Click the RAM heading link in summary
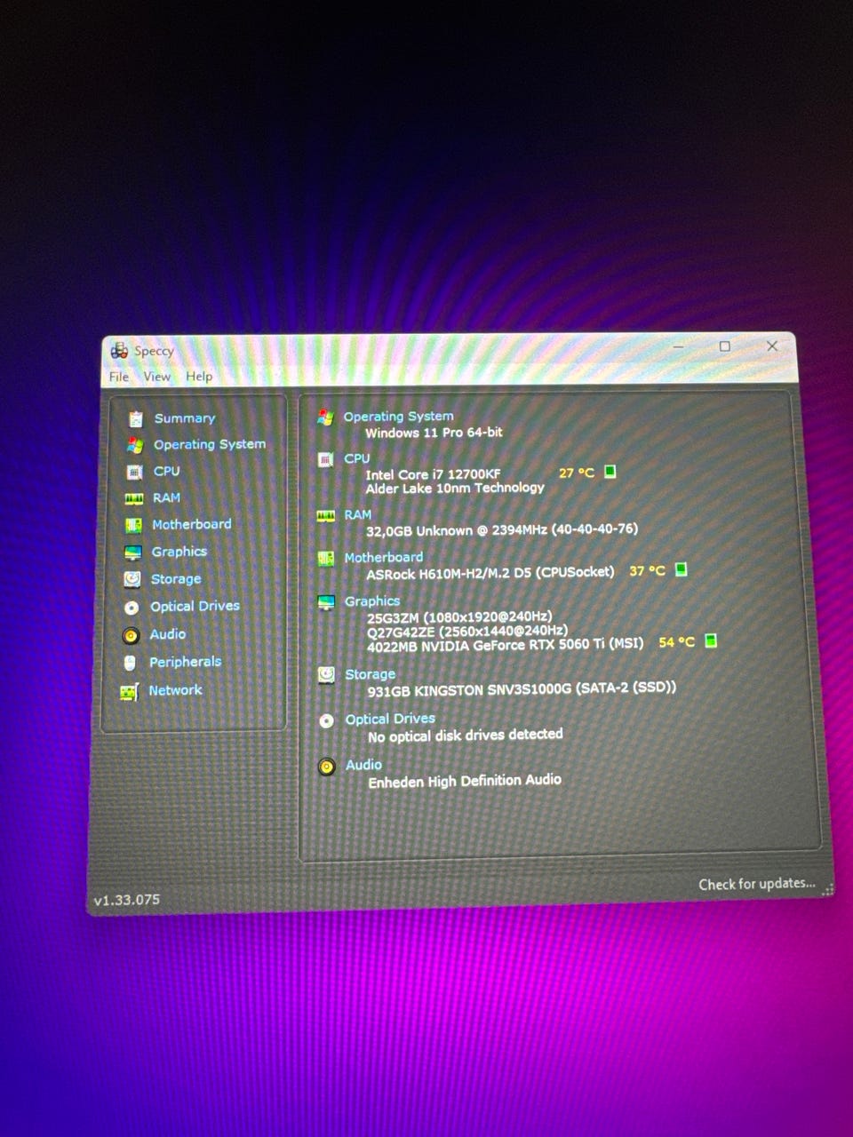This screenshot has height=1137, width=853. [x=358, y=514]
